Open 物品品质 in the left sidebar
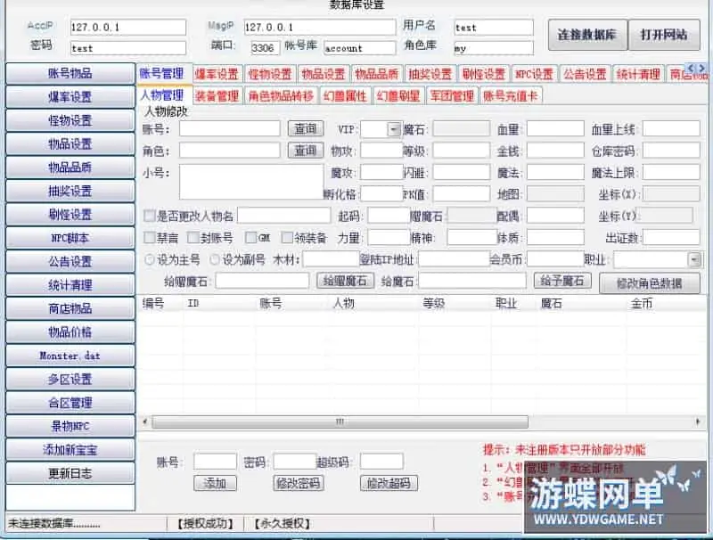Screen dimensions: 713x540 (70, 168)
